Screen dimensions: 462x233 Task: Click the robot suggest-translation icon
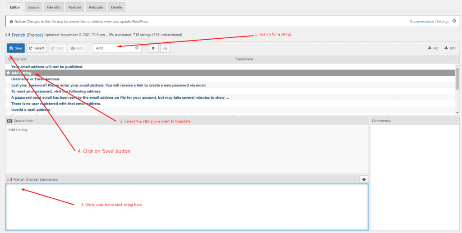click(x=364, y=179)
